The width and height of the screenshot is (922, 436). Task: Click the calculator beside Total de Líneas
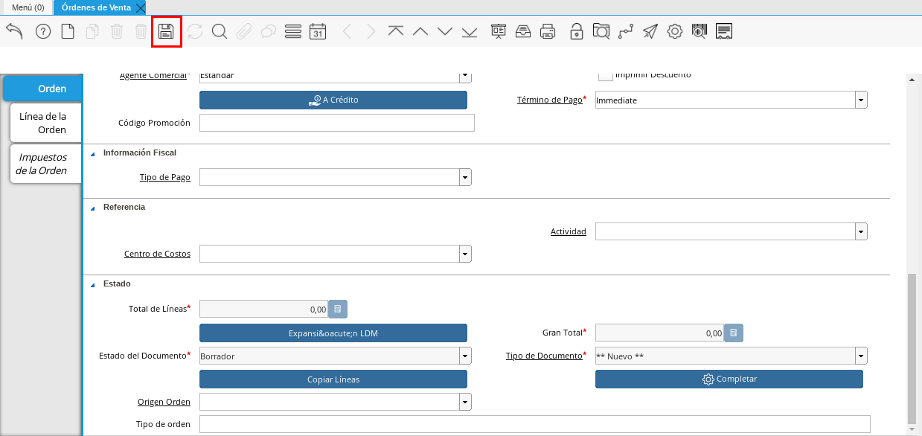pos(338,310)
